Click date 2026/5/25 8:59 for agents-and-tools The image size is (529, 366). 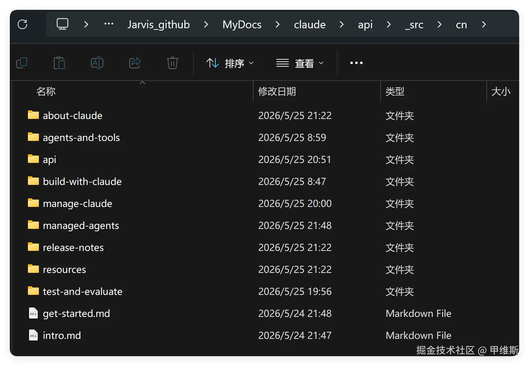coord(292,137)
